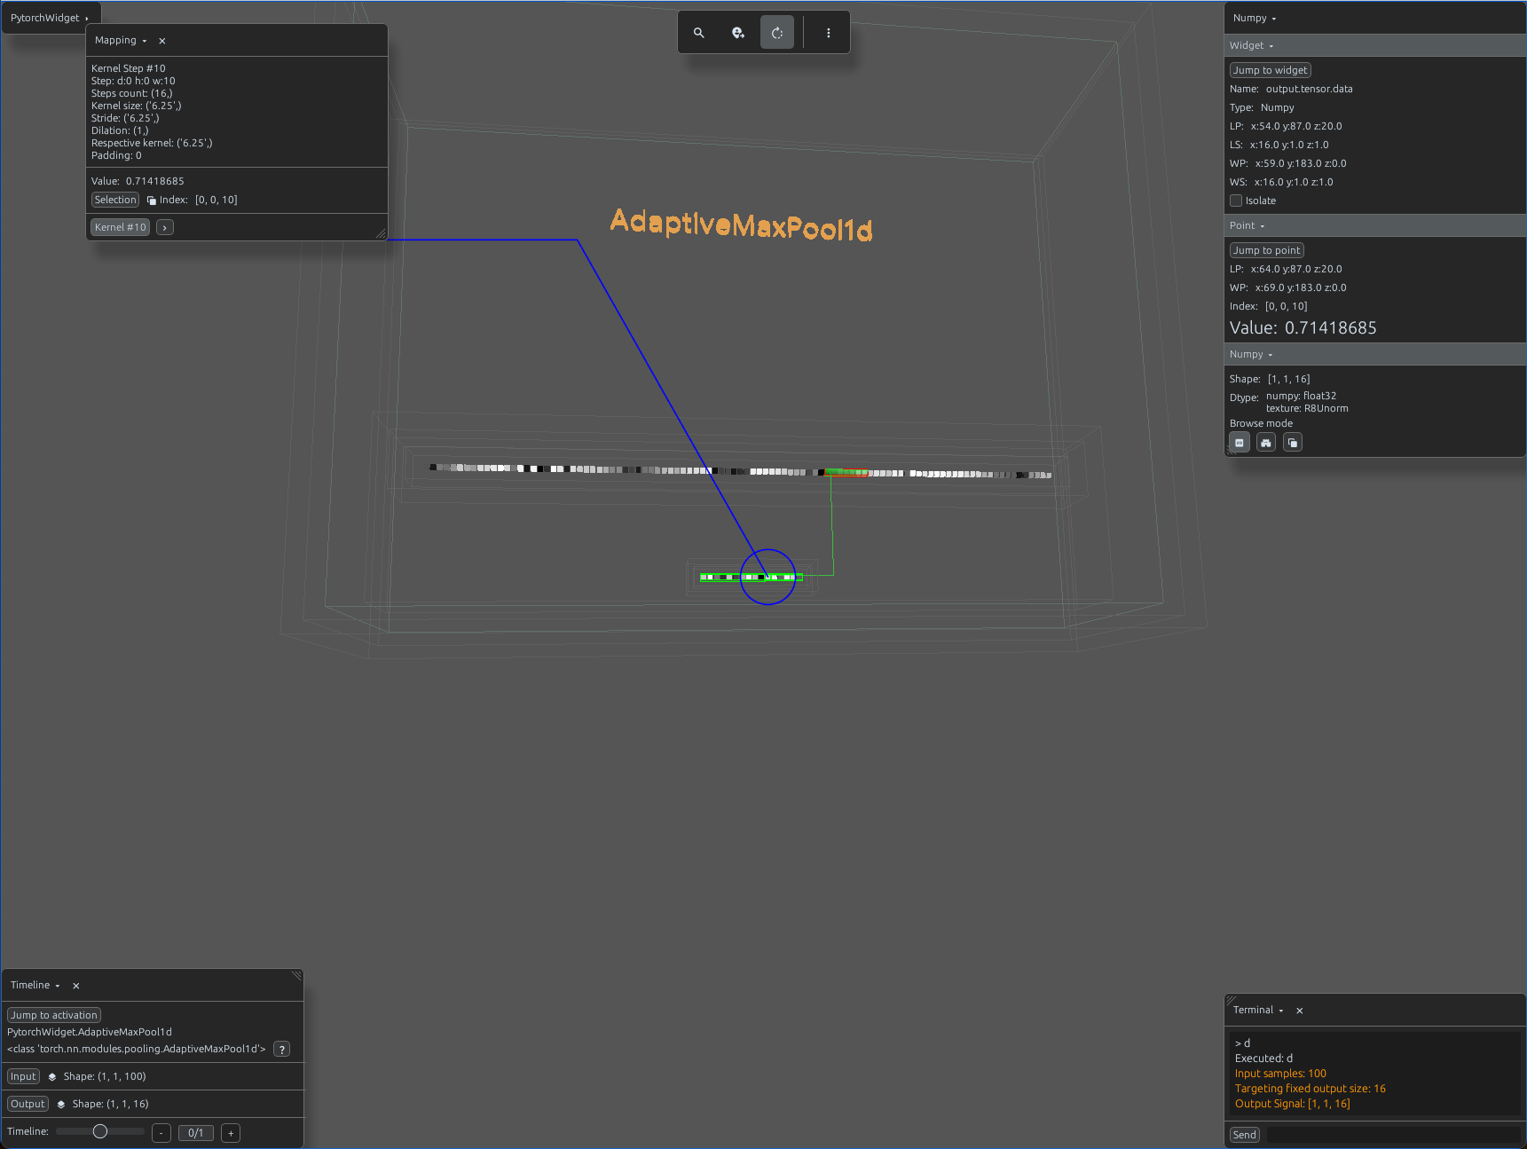Image resolution: width=1527 pixels, height=1149 pixels.
Task: Click the Timeline panel corner resize grip
Action: [x=296, y=976]
